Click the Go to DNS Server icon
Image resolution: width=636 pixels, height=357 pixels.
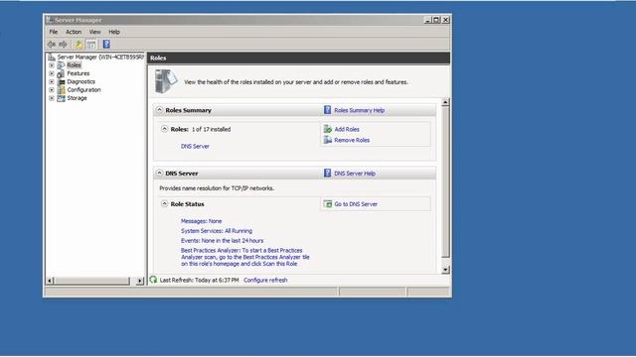tap(328, 204)
